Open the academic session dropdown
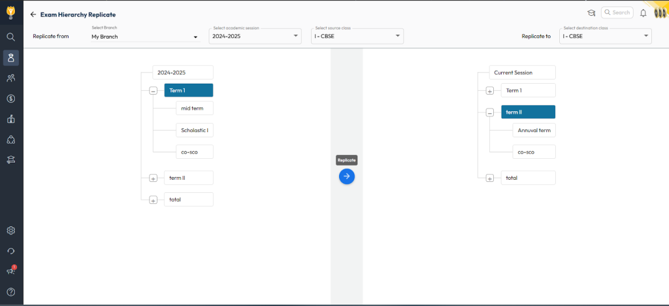Screen dimensions: 669x306 pos(255,37)
